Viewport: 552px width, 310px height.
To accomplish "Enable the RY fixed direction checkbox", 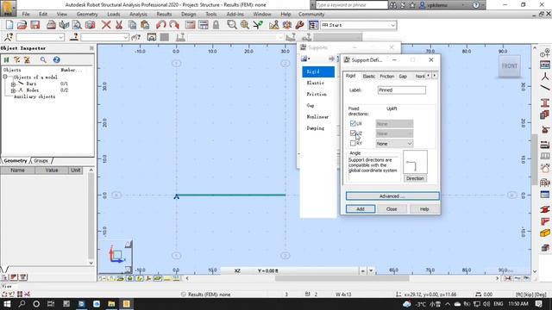I will (x=353, y=143).
